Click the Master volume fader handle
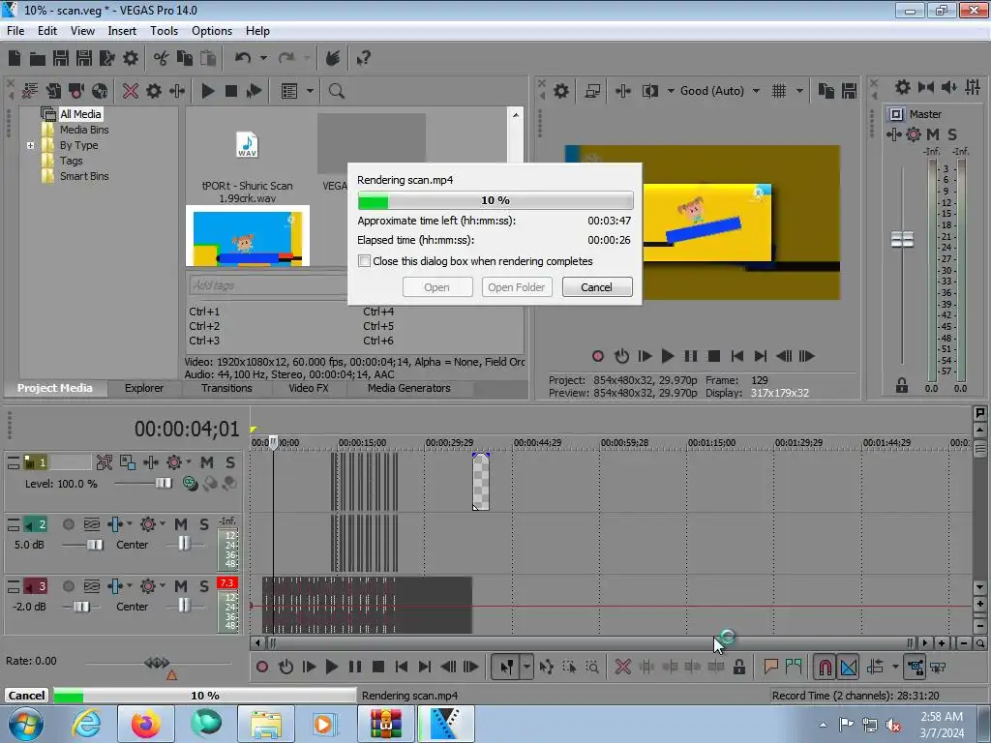 point(902,239)
